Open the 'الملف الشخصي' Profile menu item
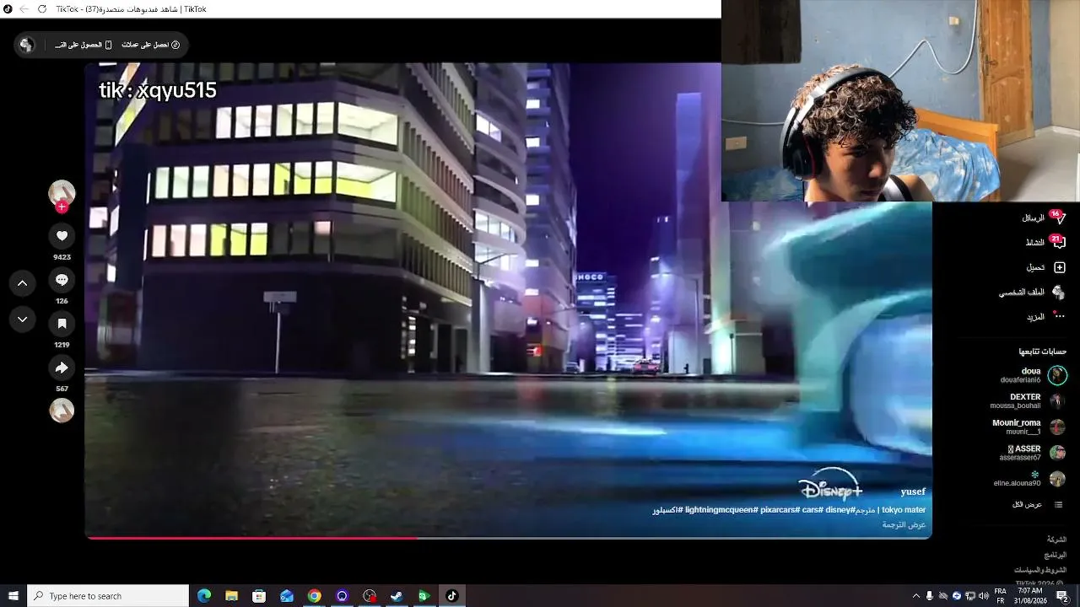Screen dimensions: 1080x607 1022,293
